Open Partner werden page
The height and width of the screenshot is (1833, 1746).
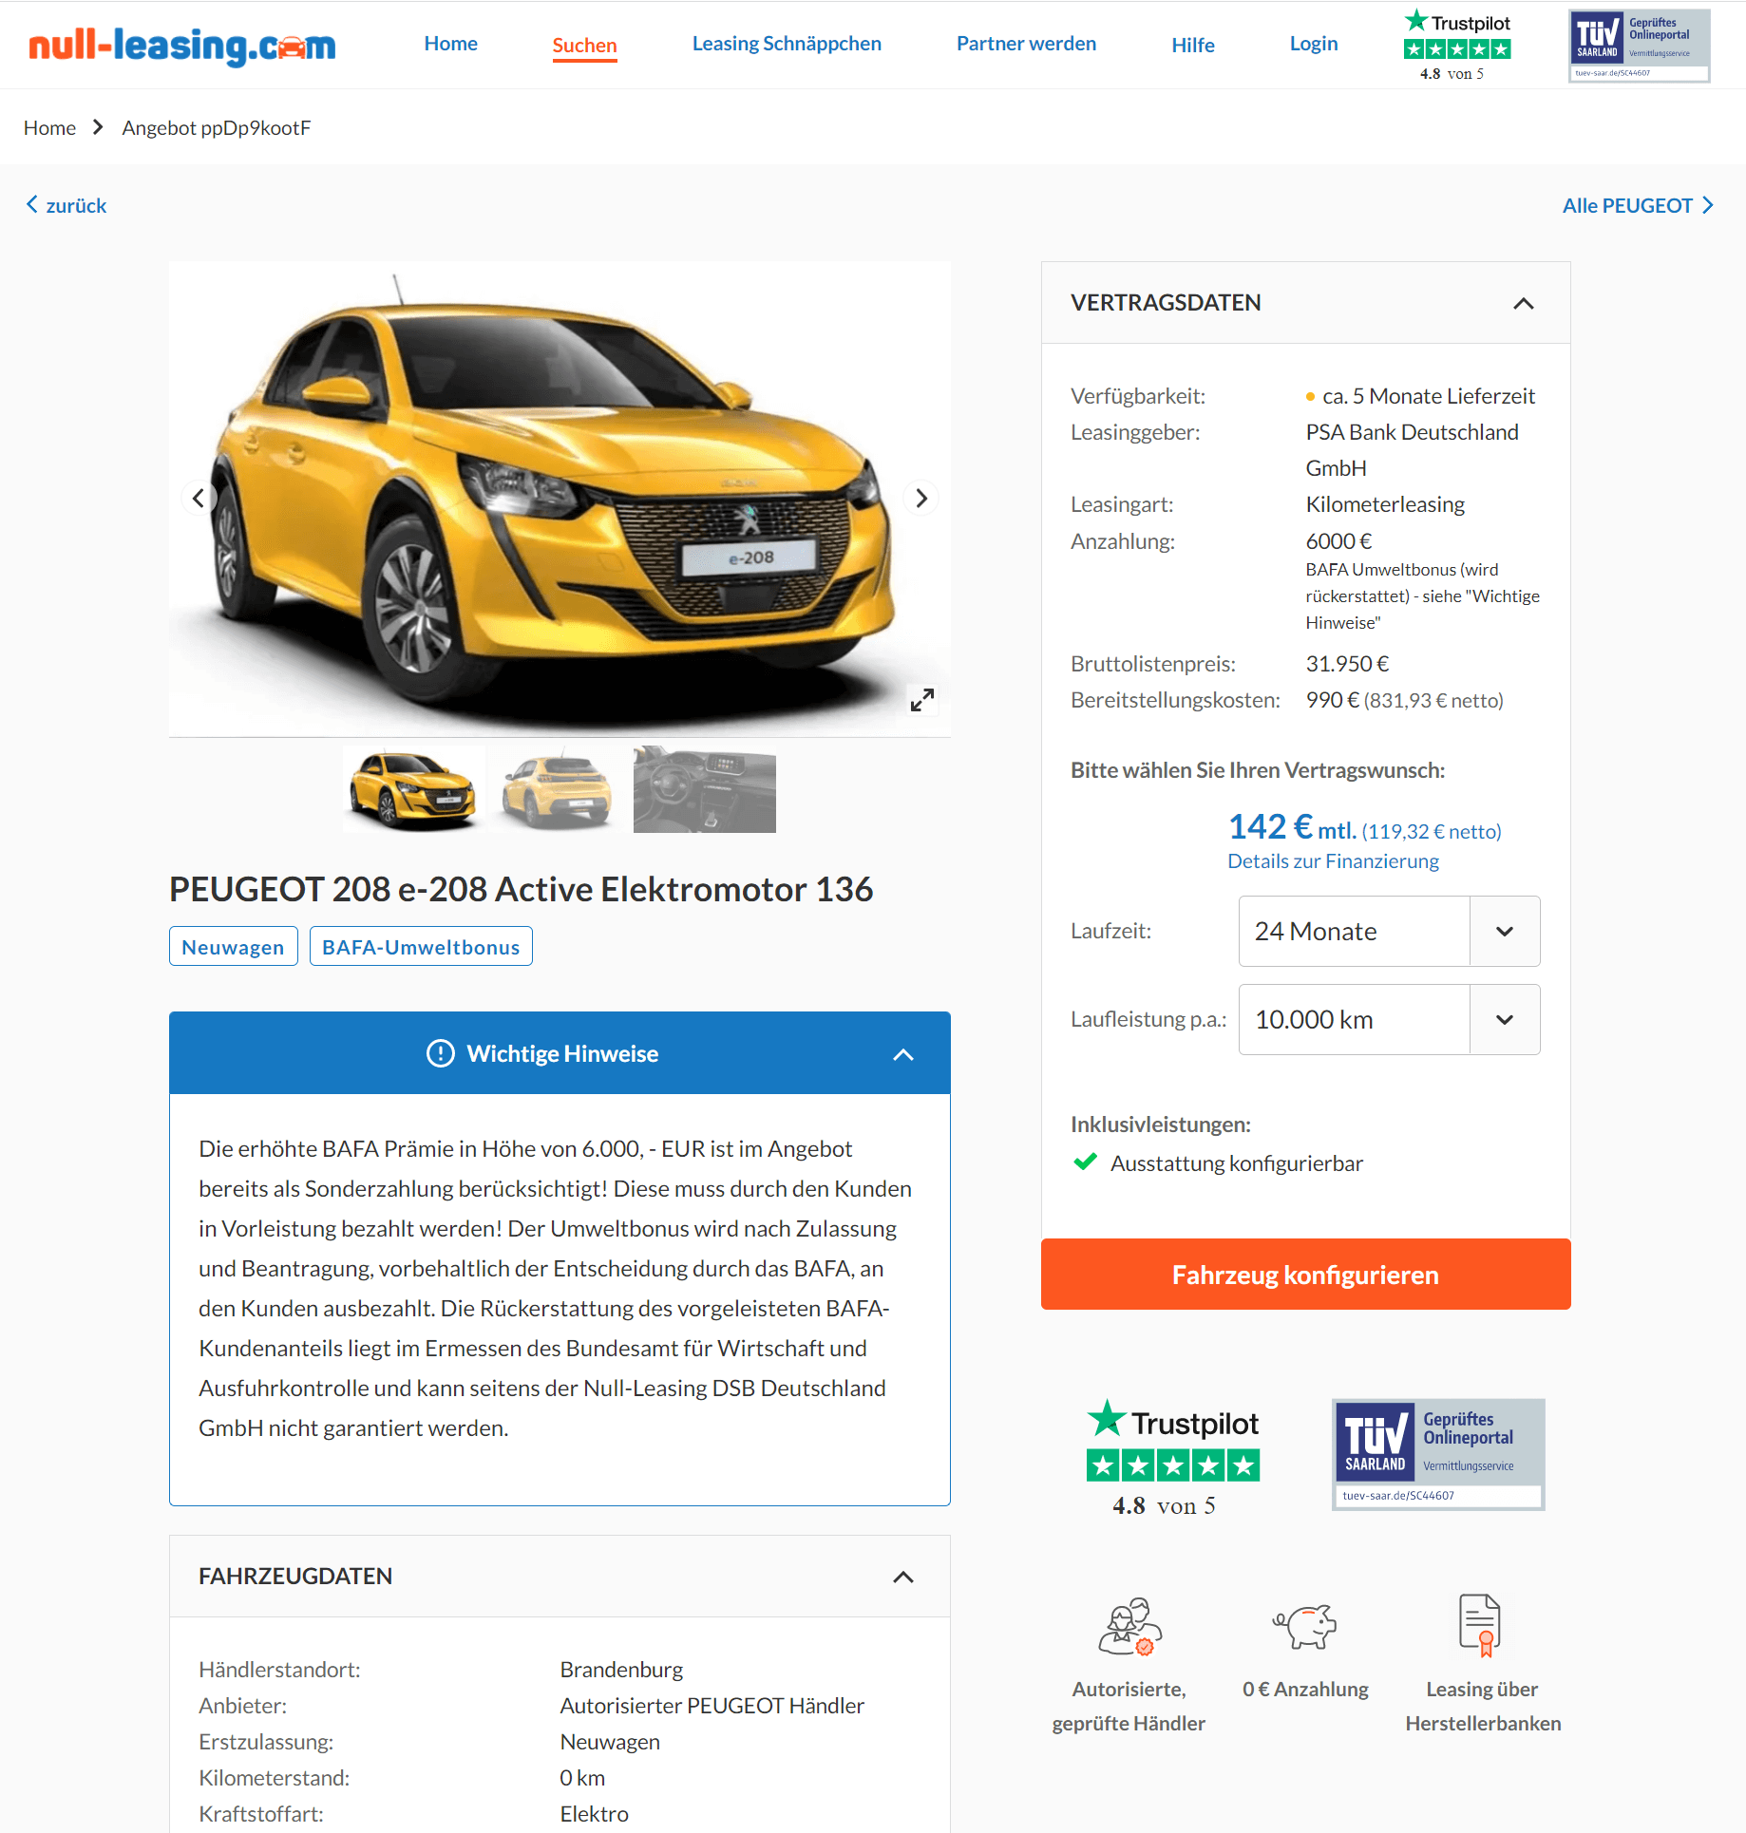1026,44
